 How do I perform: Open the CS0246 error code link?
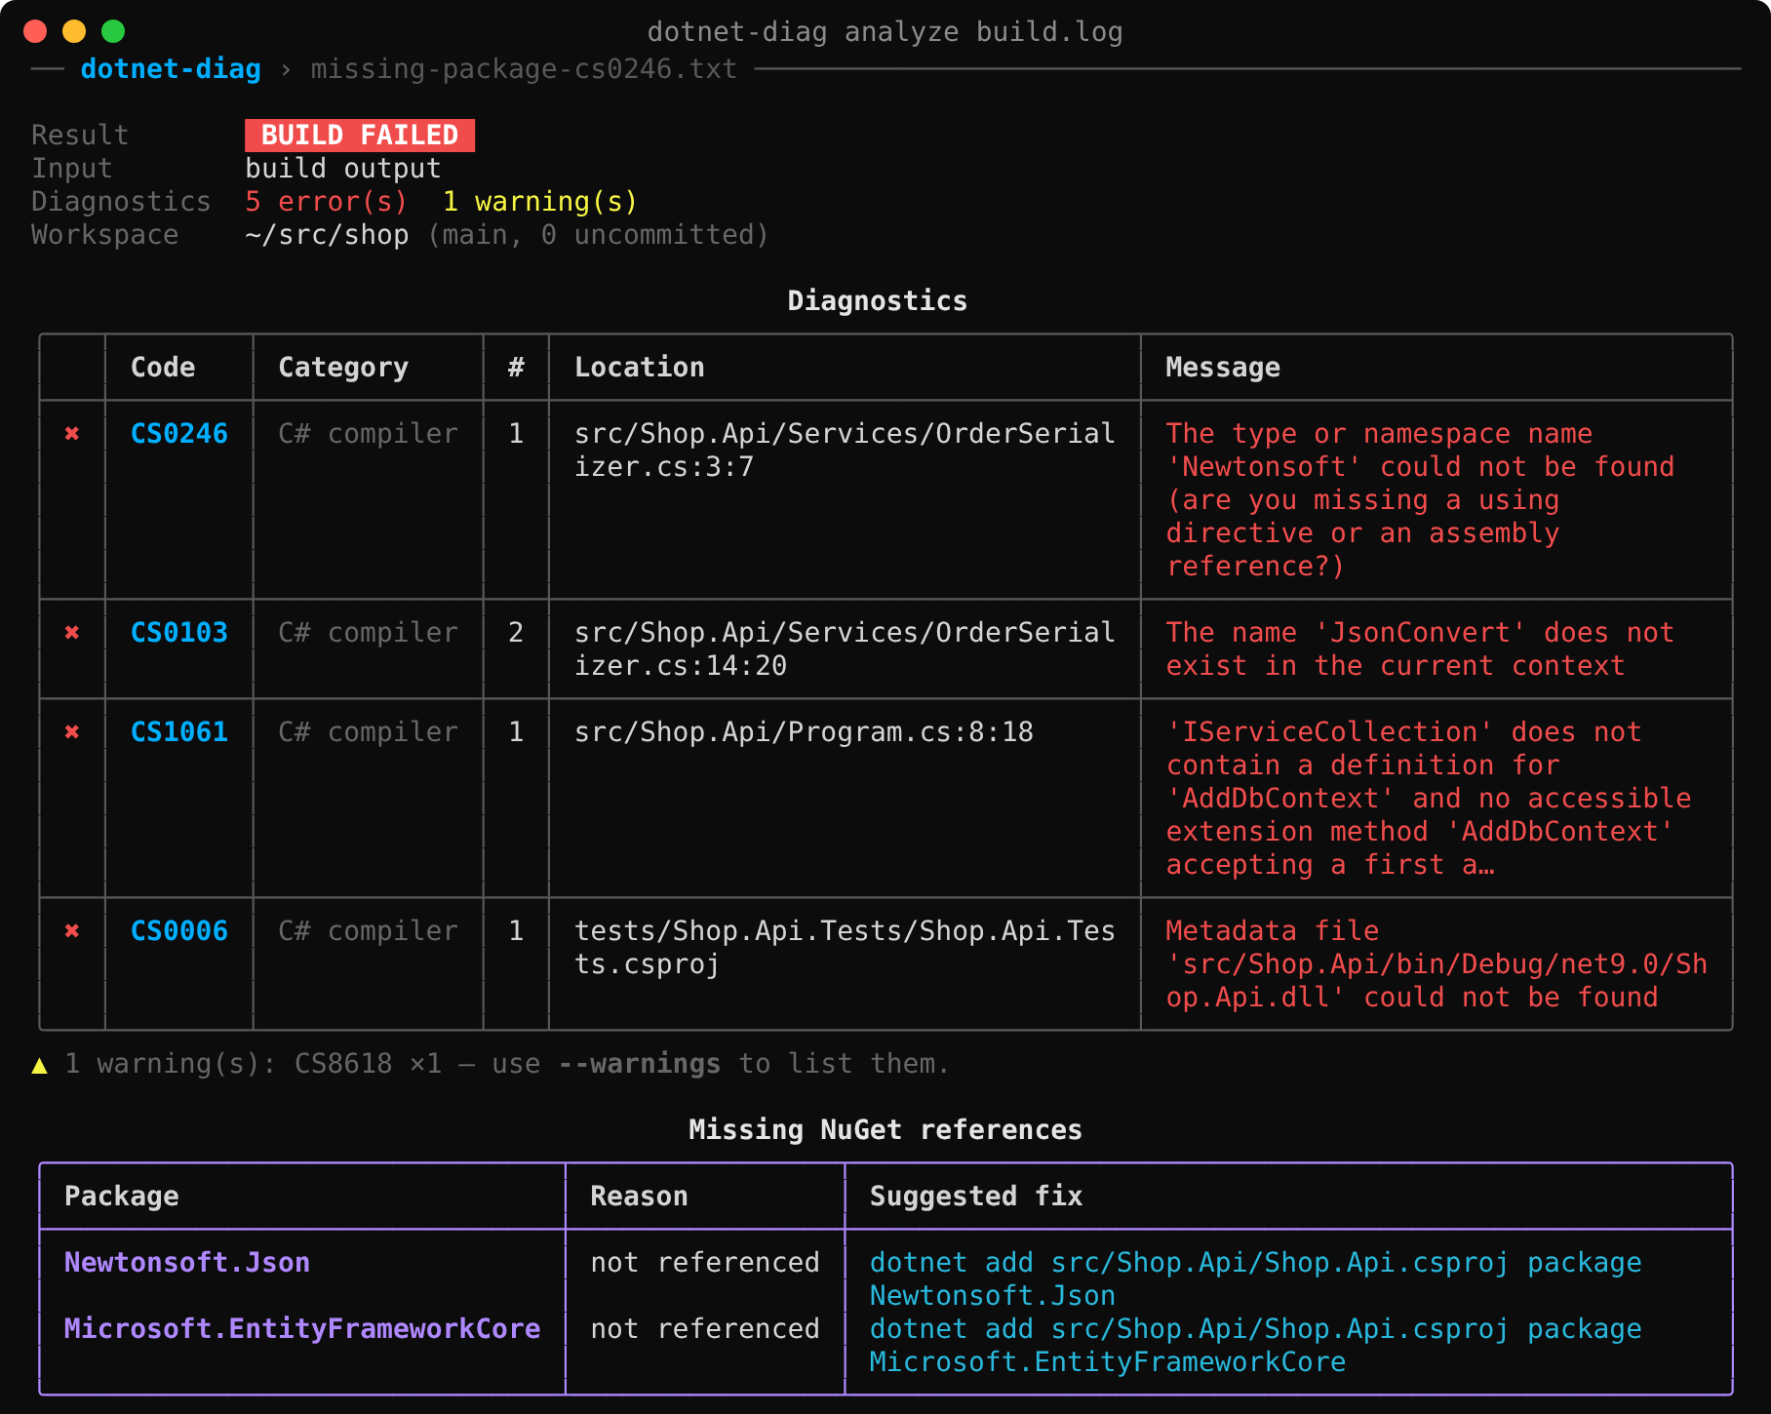[179, 434]
